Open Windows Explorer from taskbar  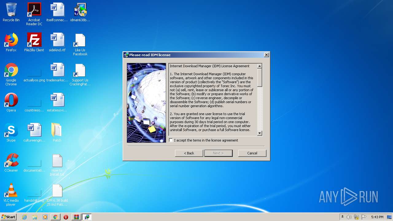(35, 217)
